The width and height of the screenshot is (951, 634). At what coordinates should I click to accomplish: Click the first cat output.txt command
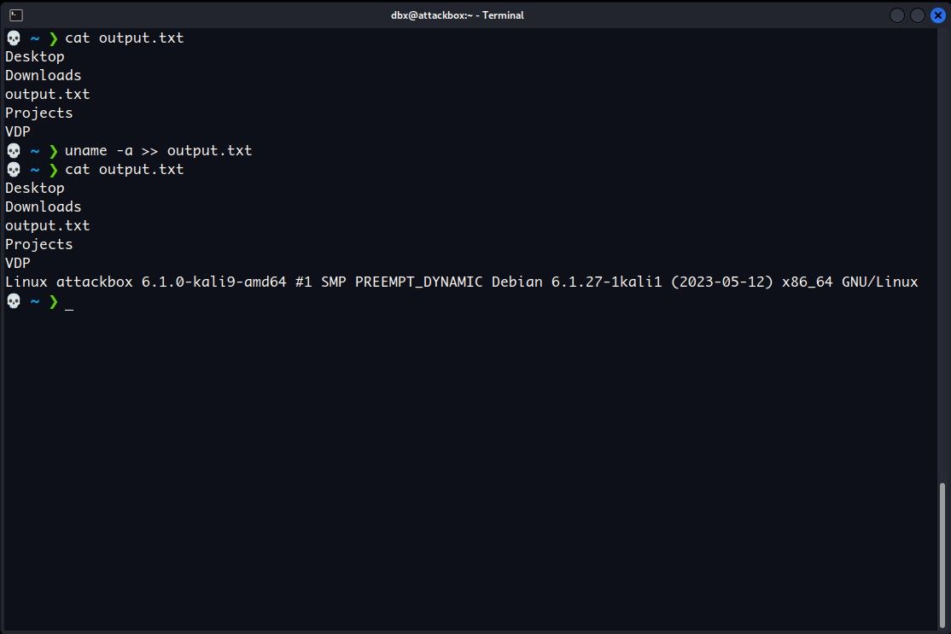click(x=124, y=38)
